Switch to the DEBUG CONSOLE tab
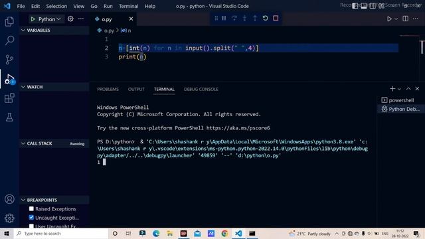 201,89
